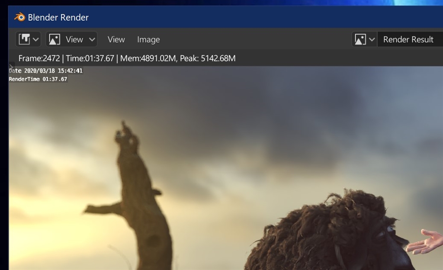The width and height of the screenshot is (443, 270).
Task: Expand the editor type dropdown chevron
Action: [36, 39]
